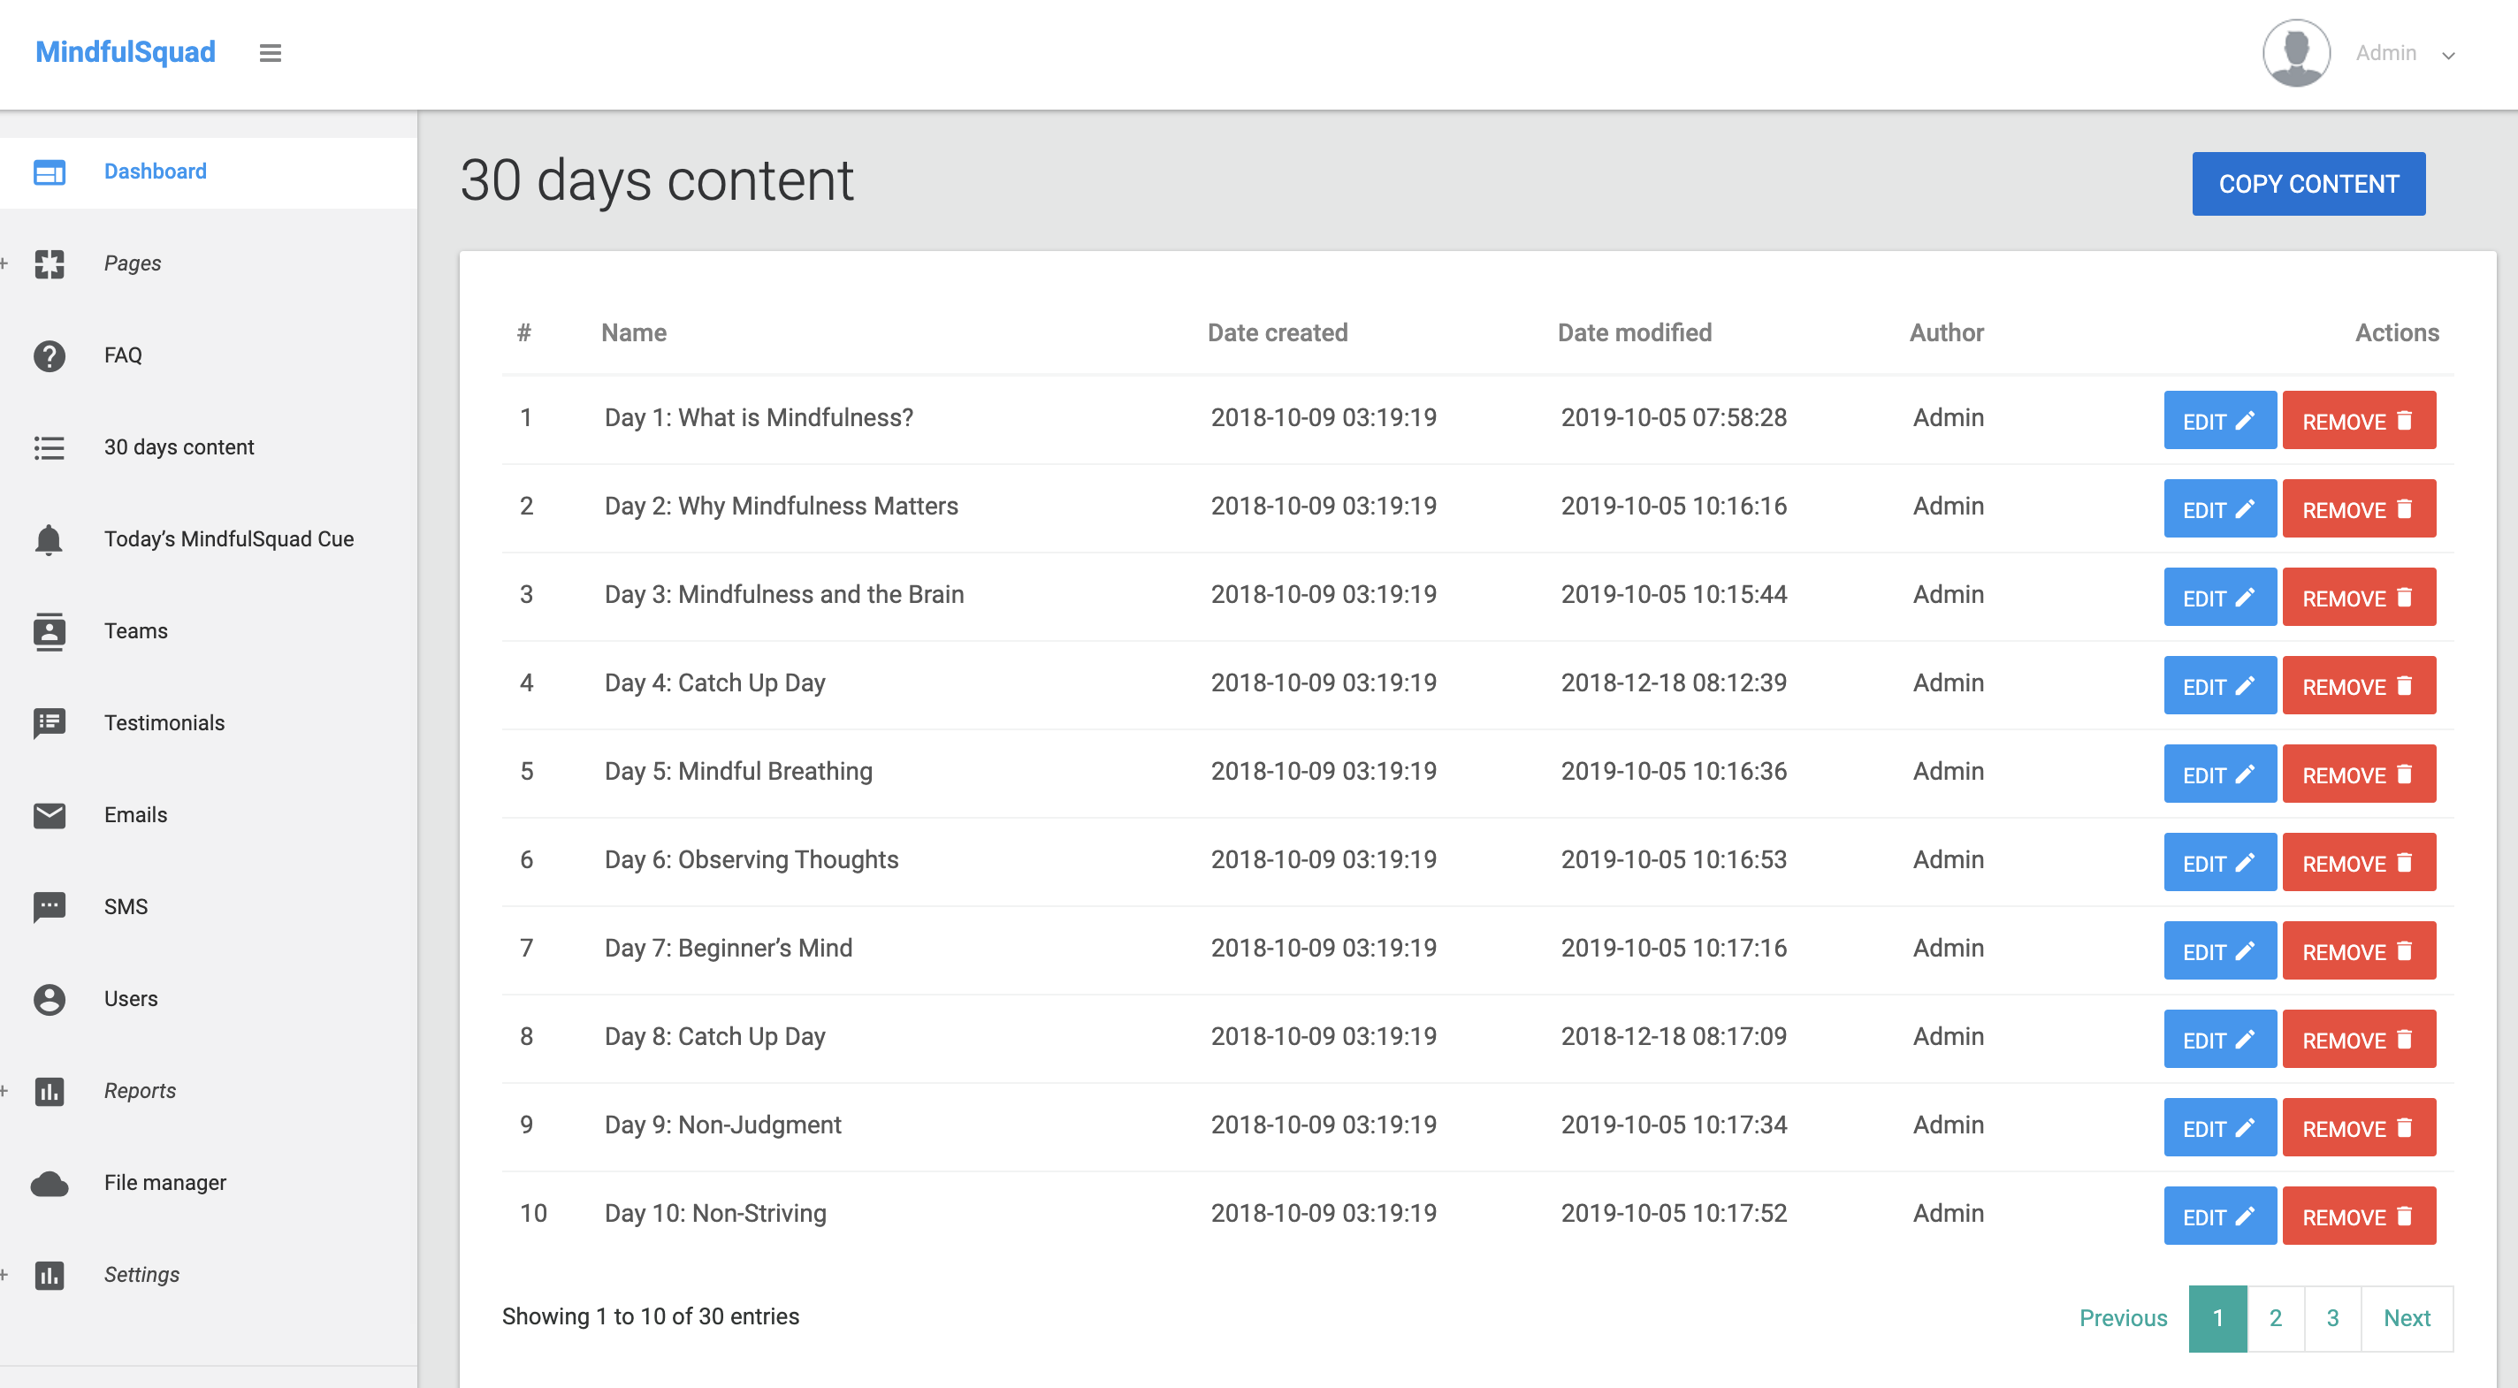Edit Day 5: Mindful Breathing entry

[x=2219, y=774]
